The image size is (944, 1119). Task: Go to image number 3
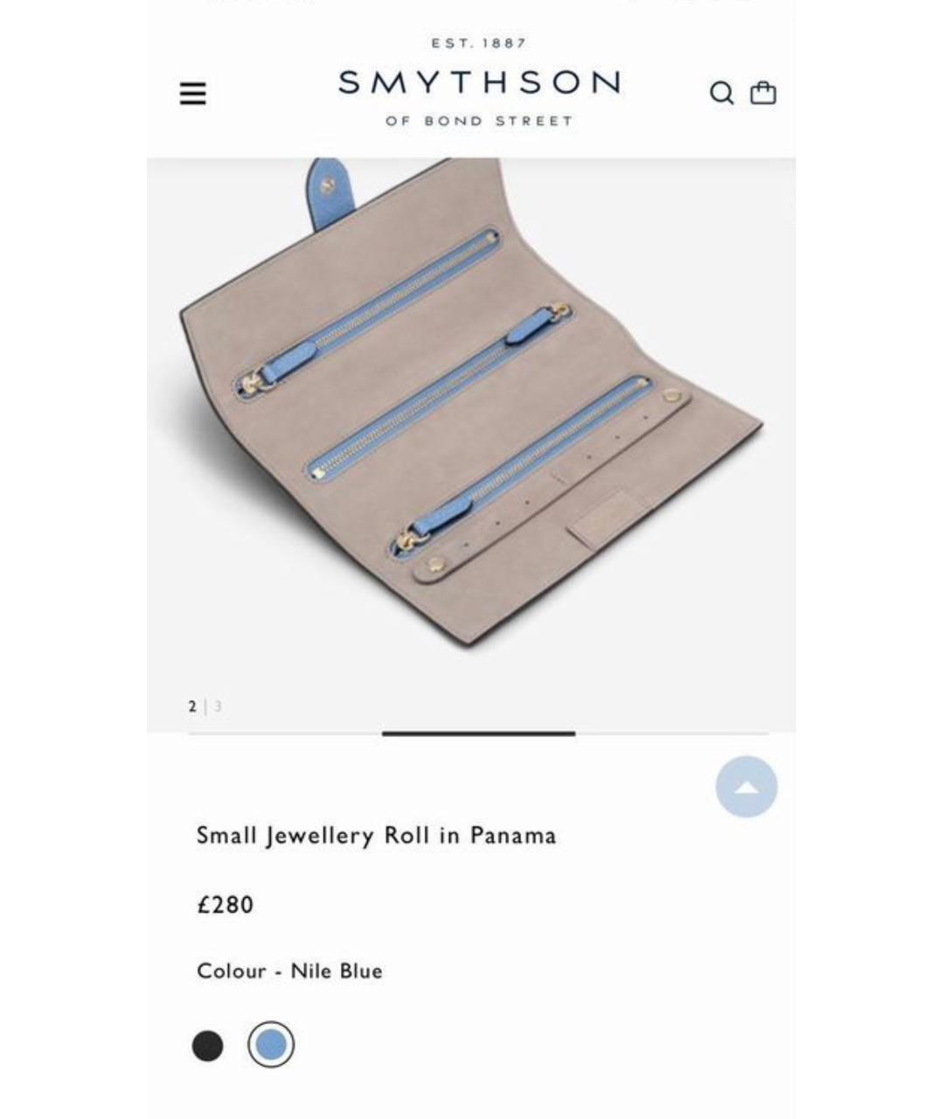pos(218,706)
